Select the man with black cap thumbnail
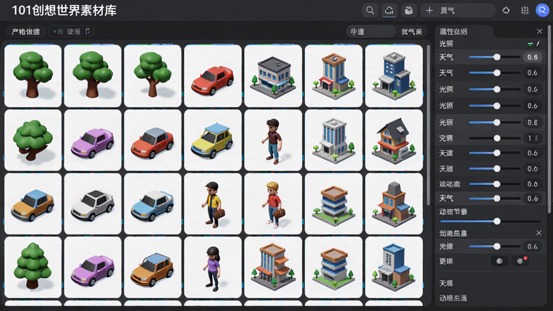Viewport: 553px width, 311px height. coord(213,204)
